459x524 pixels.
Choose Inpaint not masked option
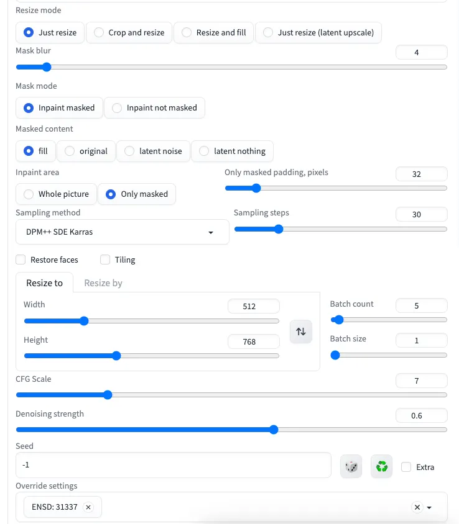(154, 107)
